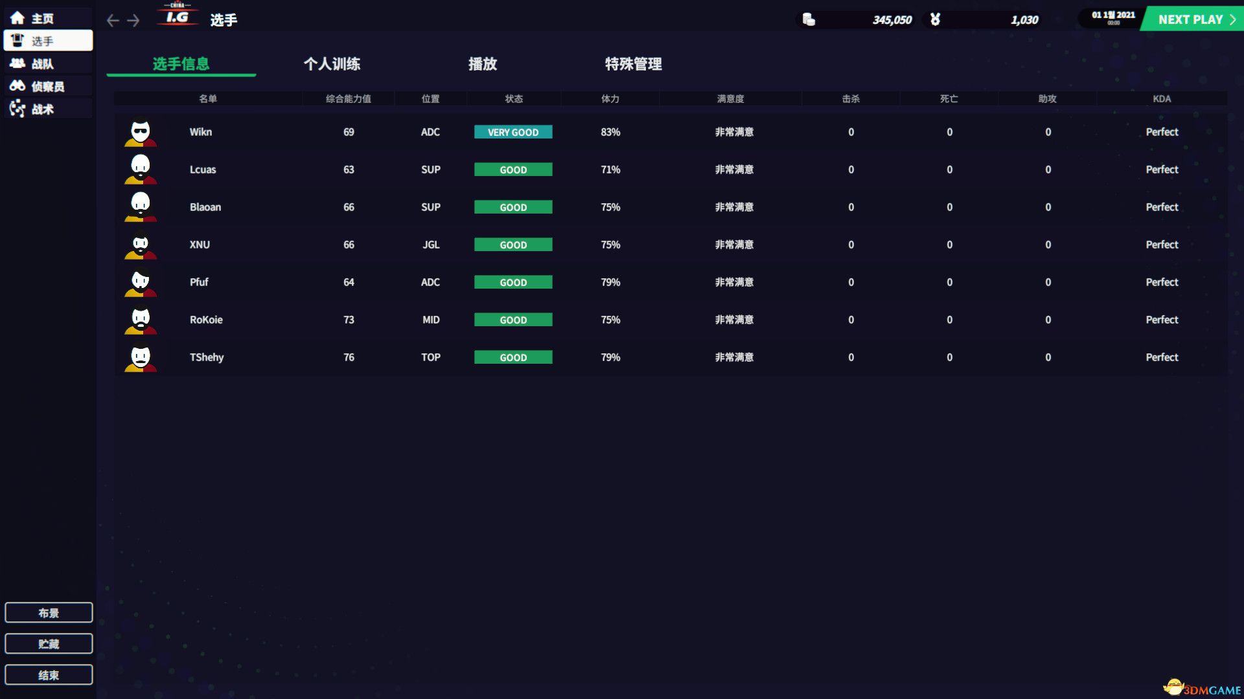Click the medal fans icon
Viewport: 1244px width, 699px height.
pos(935,19)
